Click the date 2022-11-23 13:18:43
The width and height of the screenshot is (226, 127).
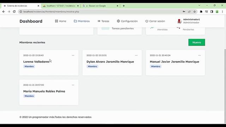(x=34, y=55)
